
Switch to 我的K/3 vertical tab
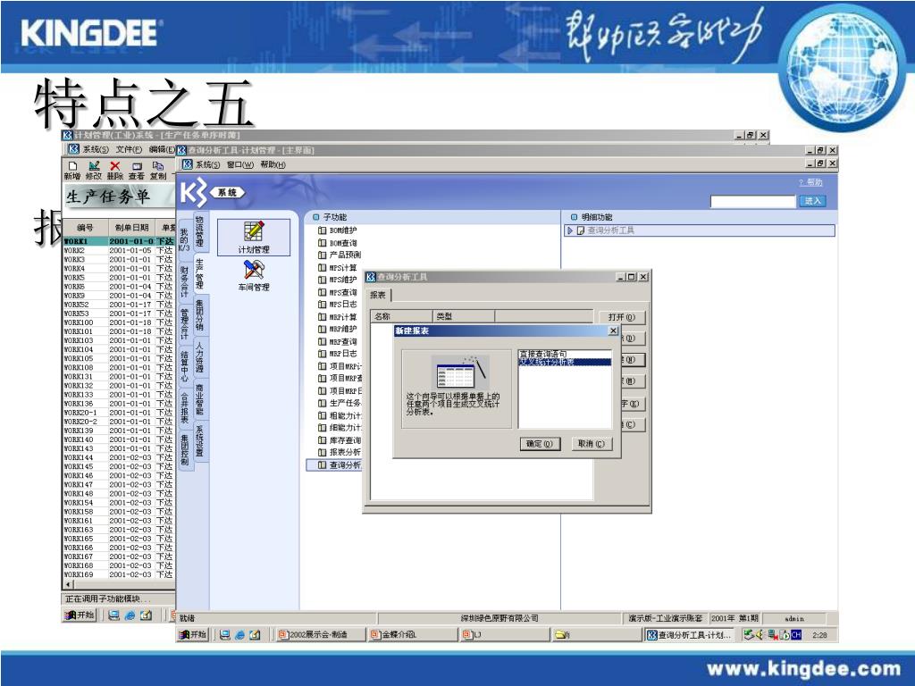pyautogui.click(x=184, y=239)
